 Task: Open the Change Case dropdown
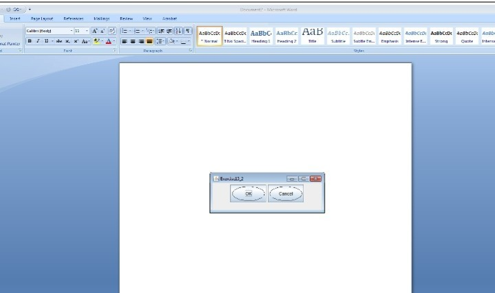(x=85, y=41)
